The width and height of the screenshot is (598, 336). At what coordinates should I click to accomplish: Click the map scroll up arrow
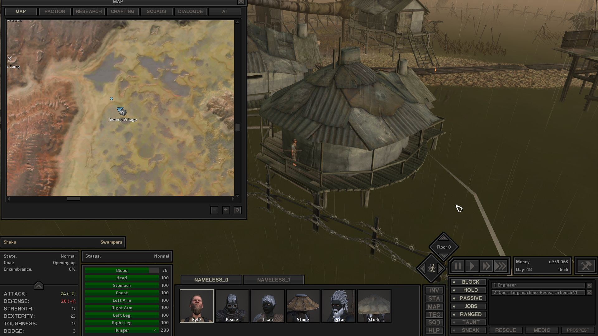(237, 22)
